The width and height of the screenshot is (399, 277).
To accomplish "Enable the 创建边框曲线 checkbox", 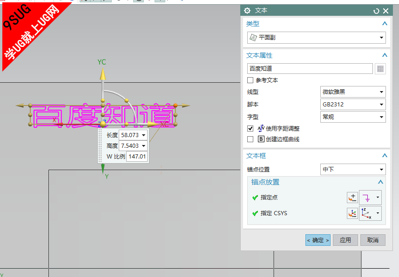I will (x=250, y=139).
